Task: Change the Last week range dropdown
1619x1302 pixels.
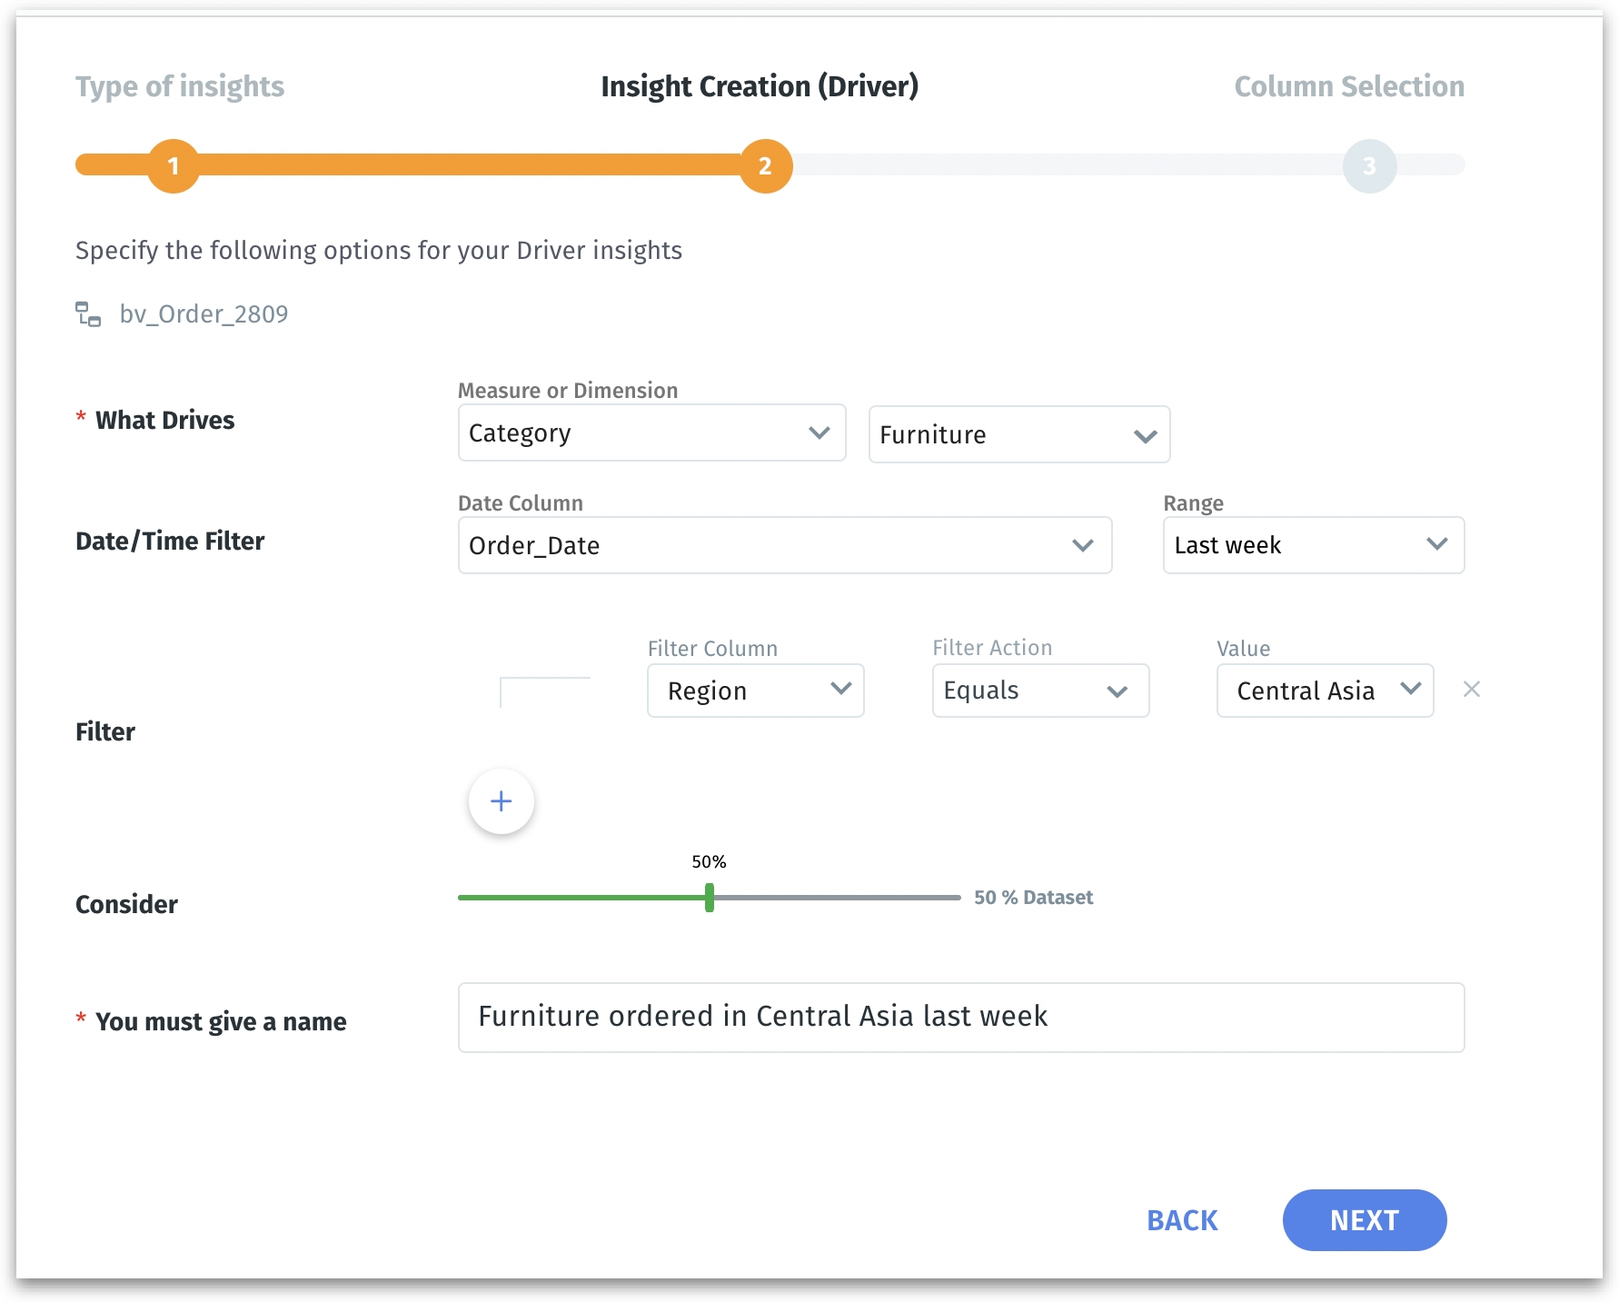Action: coord(1313,546)
